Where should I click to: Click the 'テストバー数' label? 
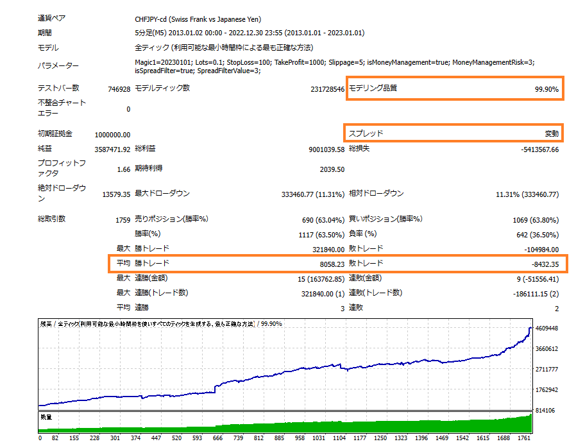click(58, 88)
